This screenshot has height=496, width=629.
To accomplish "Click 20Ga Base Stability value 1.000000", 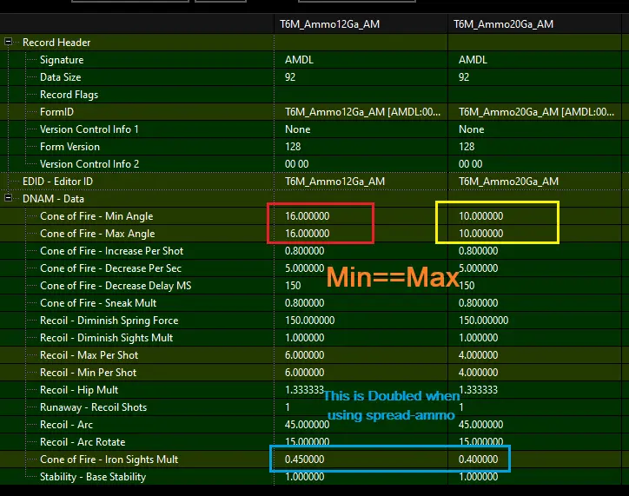I will (478, 477).
